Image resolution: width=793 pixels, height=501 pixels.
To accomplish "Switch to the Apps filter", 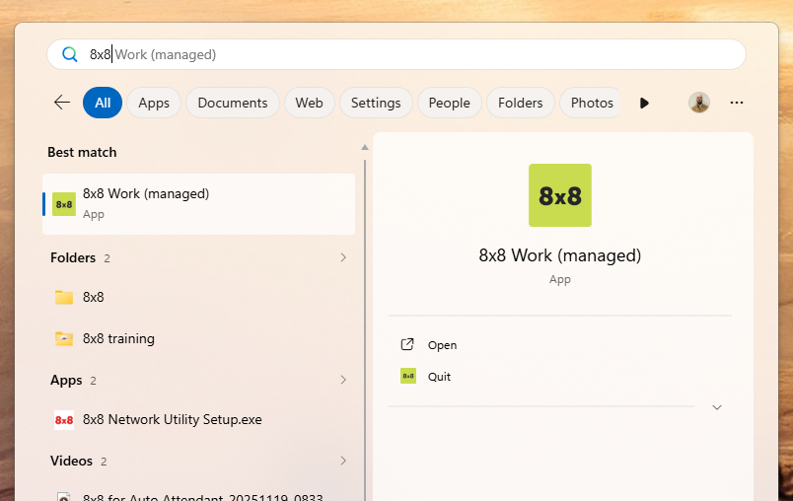I will (x=154, y=103).
